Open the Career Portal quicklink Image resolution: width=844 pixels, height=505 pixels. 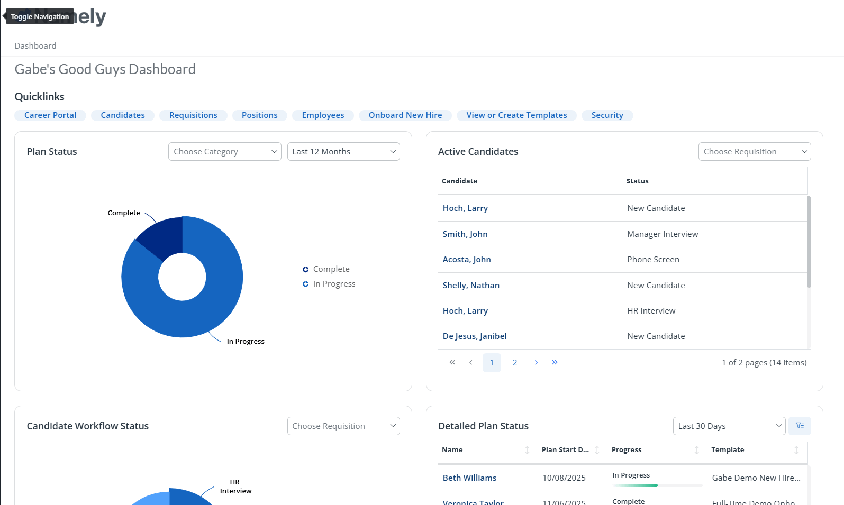(50, 115)
